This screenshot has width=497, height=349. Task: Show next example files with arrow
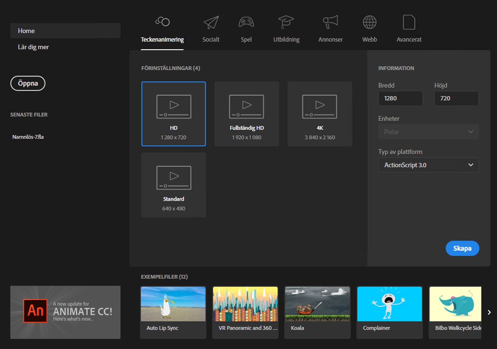(x=489, y=312)
